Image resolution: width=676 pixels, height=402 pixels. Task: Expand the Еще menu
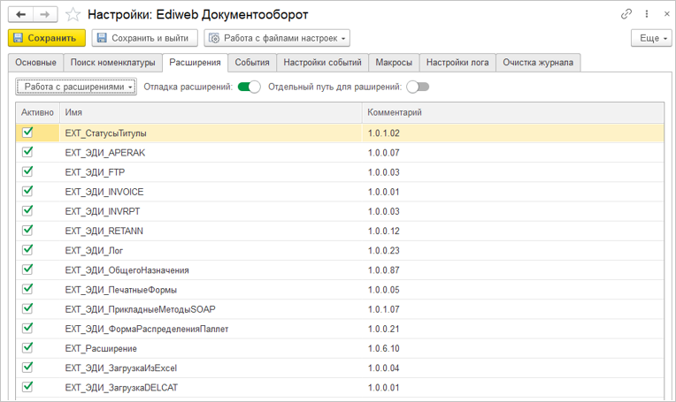click(650, 38)
